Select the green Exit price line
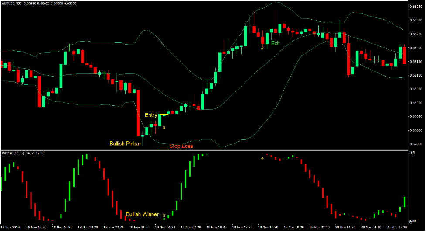Image resolution: width=426 pixels, height=231 pixels. point(263,44)
